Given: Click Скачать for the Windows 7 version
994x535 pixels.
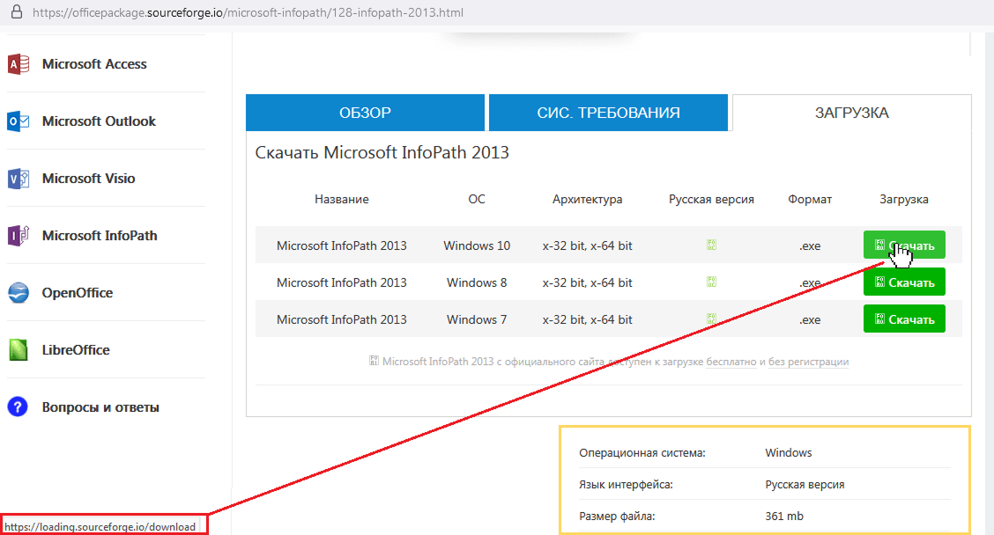Looking at the screenshot, I should pyautogui.click(x=904, y=319).
